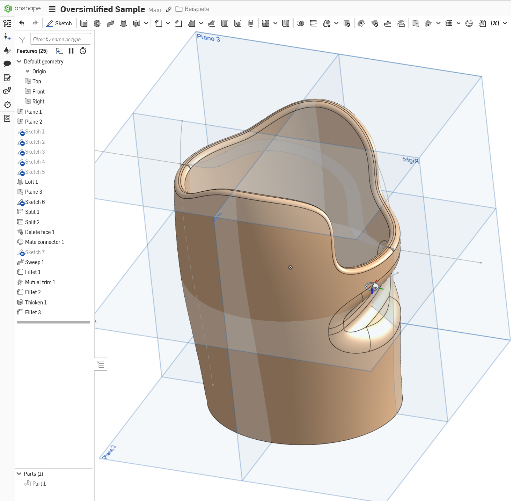
Task: Select the Extrude tool
Action: click(x=84, y=23)
